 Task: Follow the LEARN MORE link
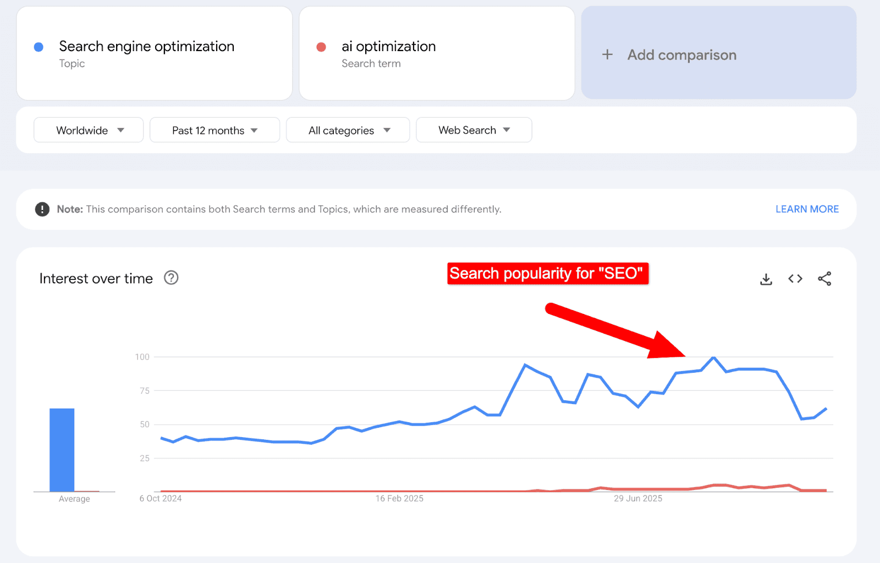(x=807, y=209)
